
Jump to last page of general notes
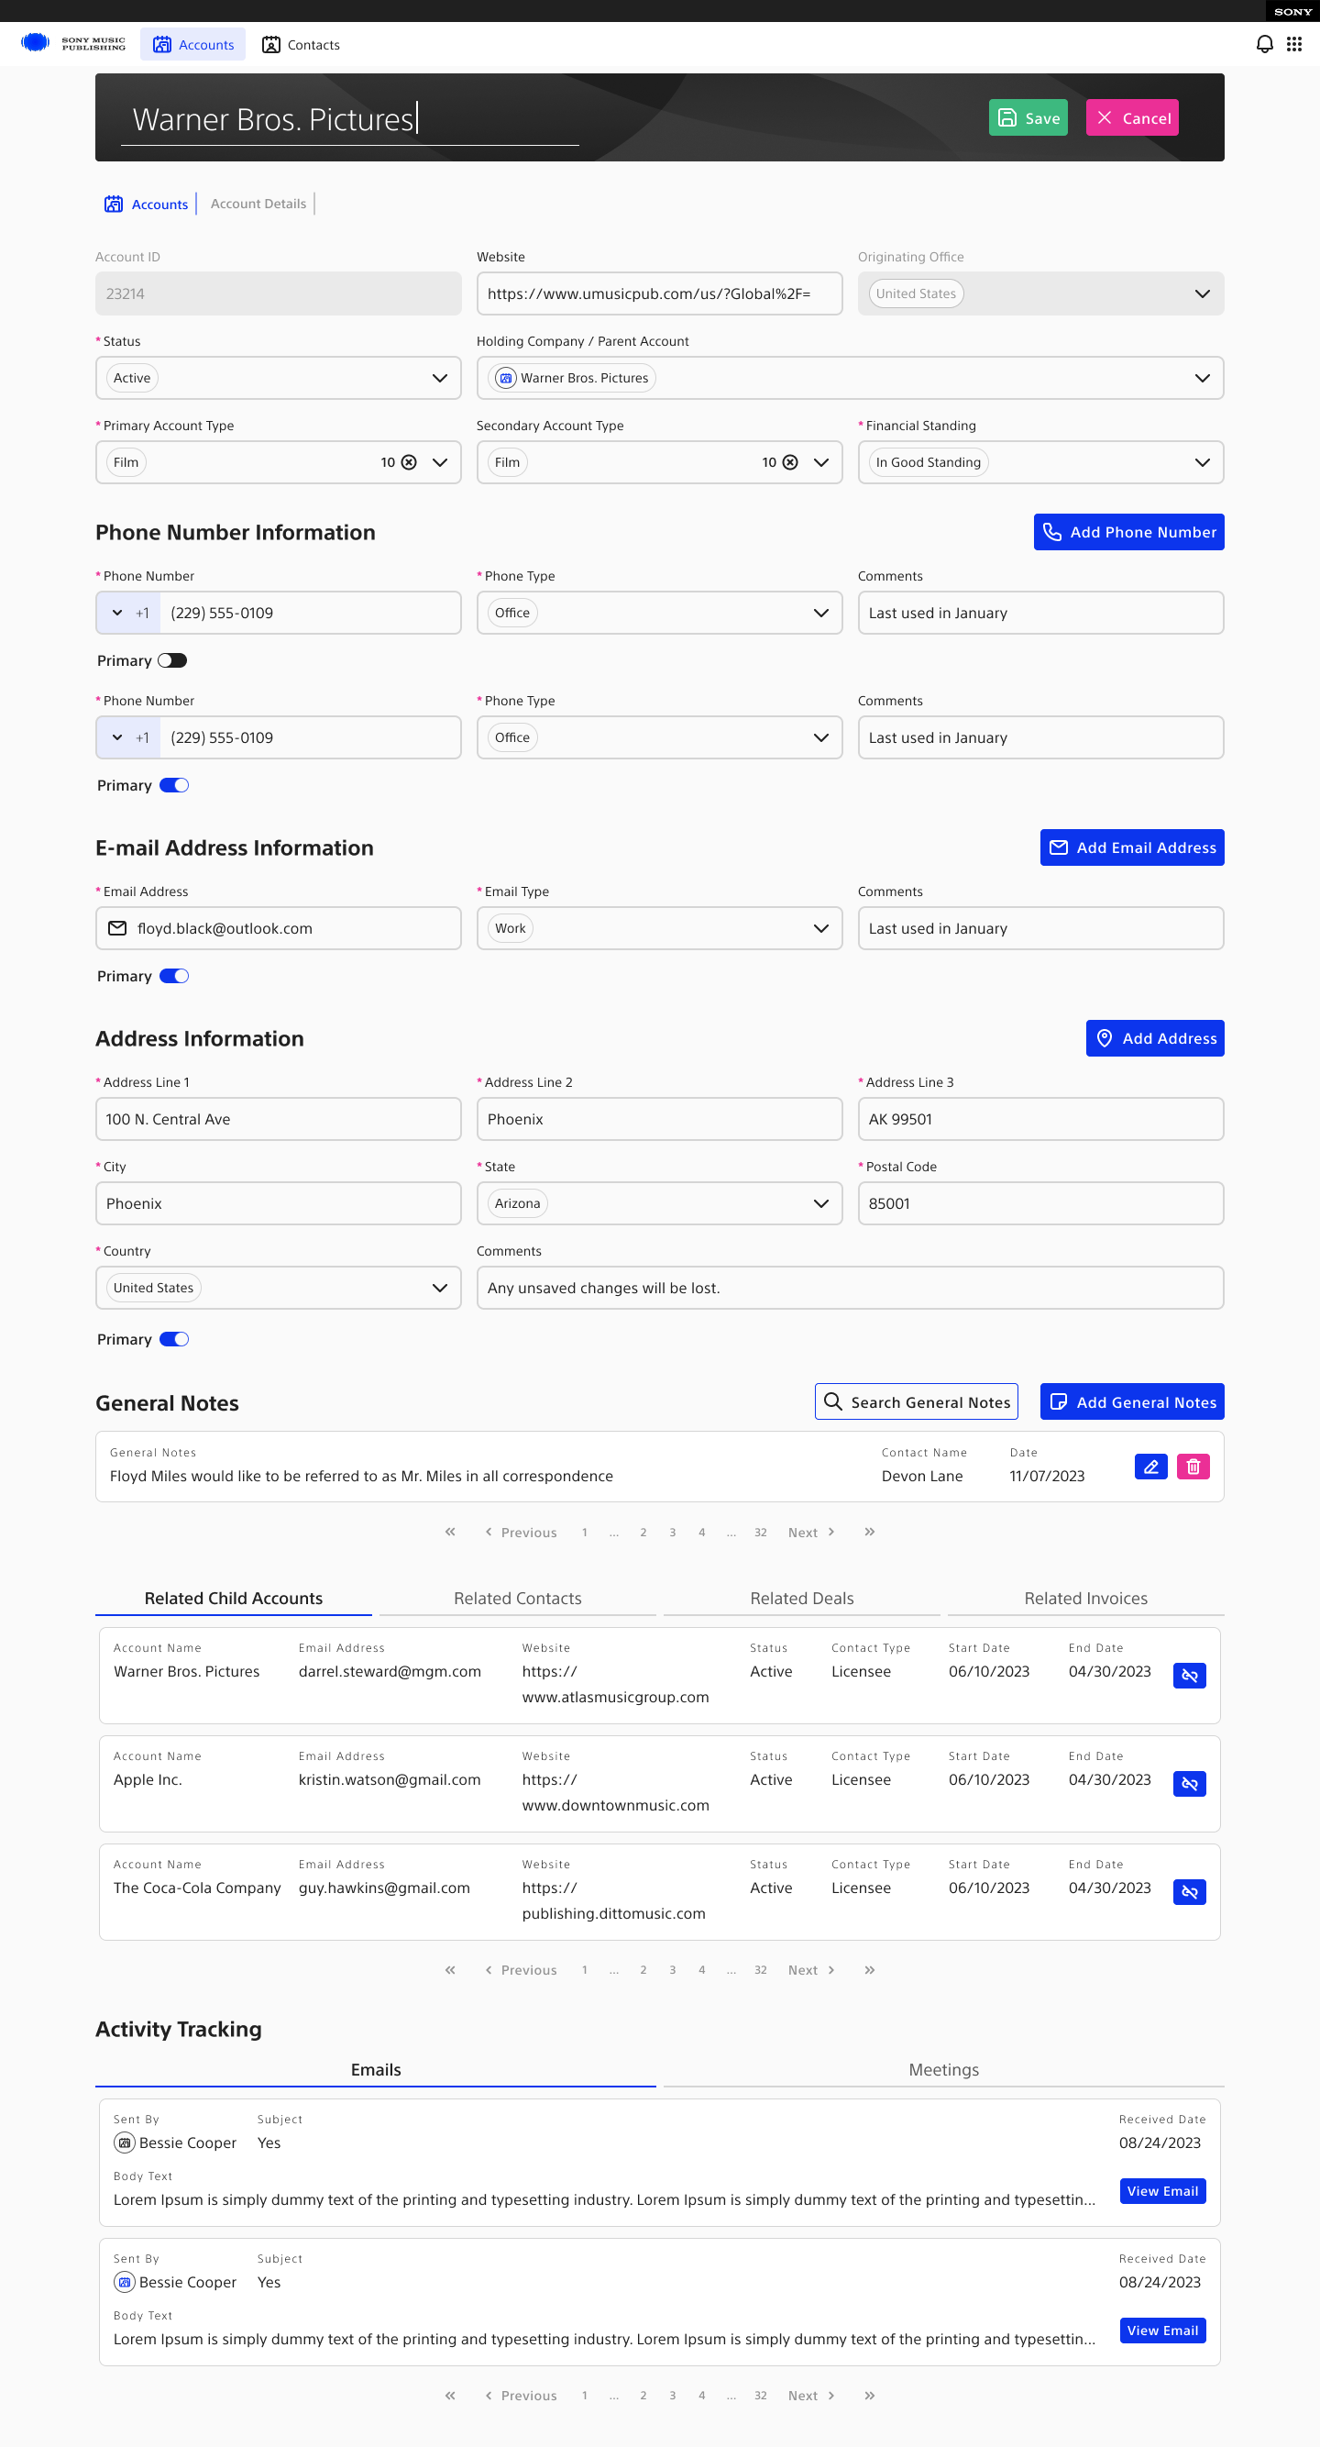point(870,1532)
